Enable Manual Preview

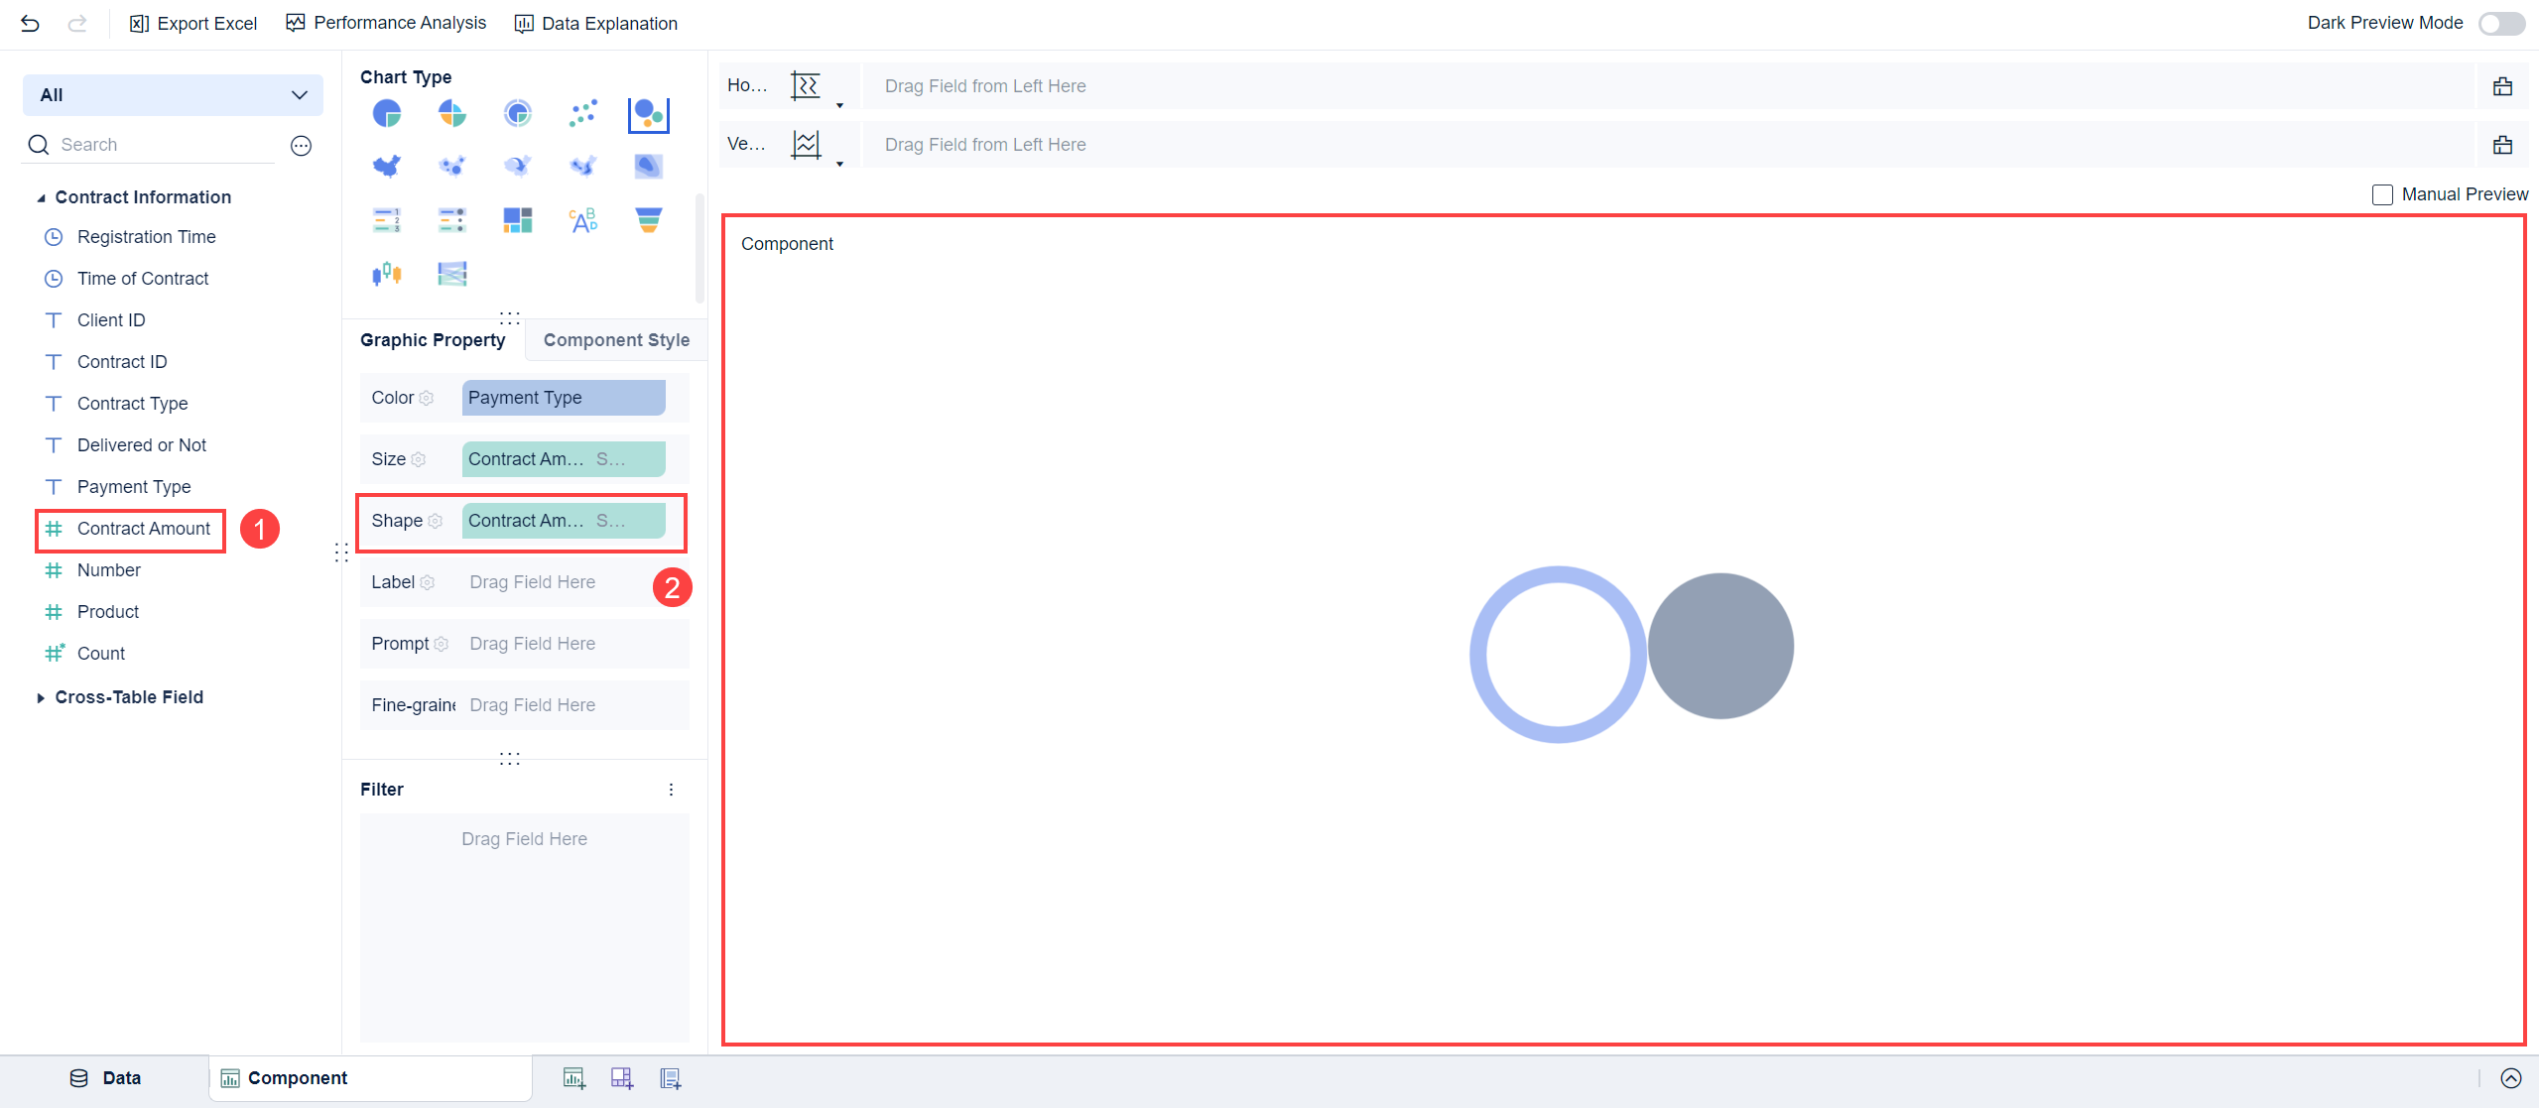coord(2383,194)
